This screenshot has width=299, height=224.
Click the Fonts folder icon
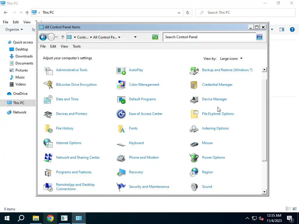tap(121, 128)
